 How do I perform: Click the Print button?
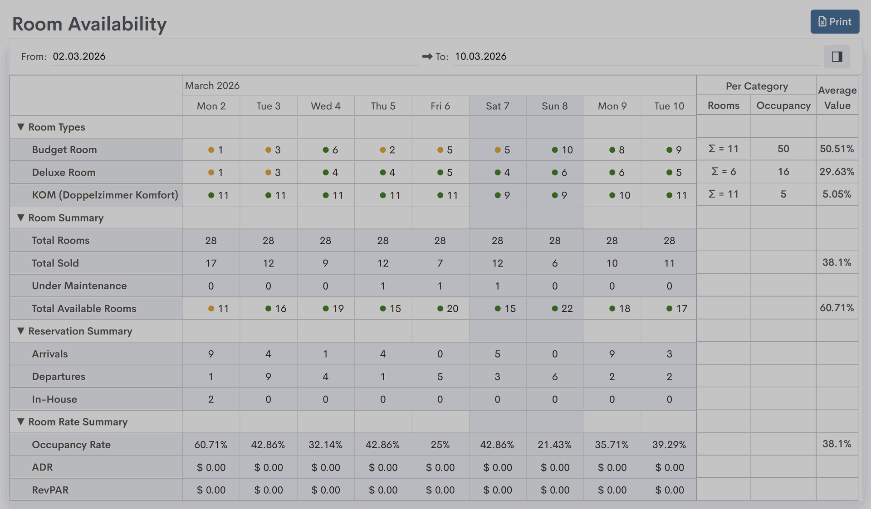coord(834,22)
